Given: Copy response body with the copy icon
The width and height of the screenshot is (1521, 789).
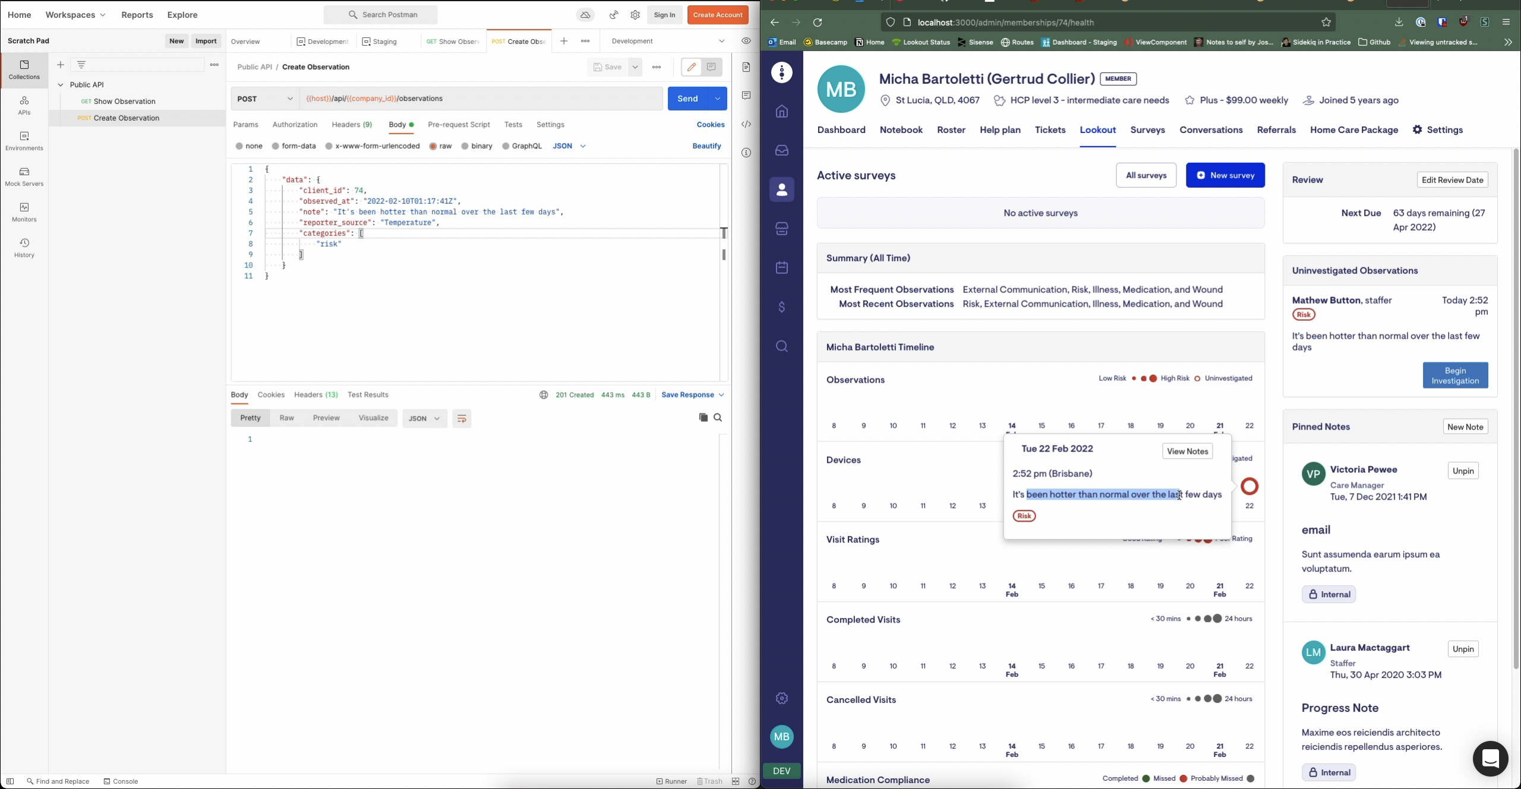Looking at the screenshot, I should click(703, 418).
